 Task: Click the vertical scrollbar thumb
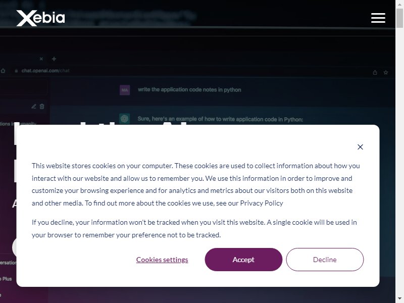pos(399,18)
